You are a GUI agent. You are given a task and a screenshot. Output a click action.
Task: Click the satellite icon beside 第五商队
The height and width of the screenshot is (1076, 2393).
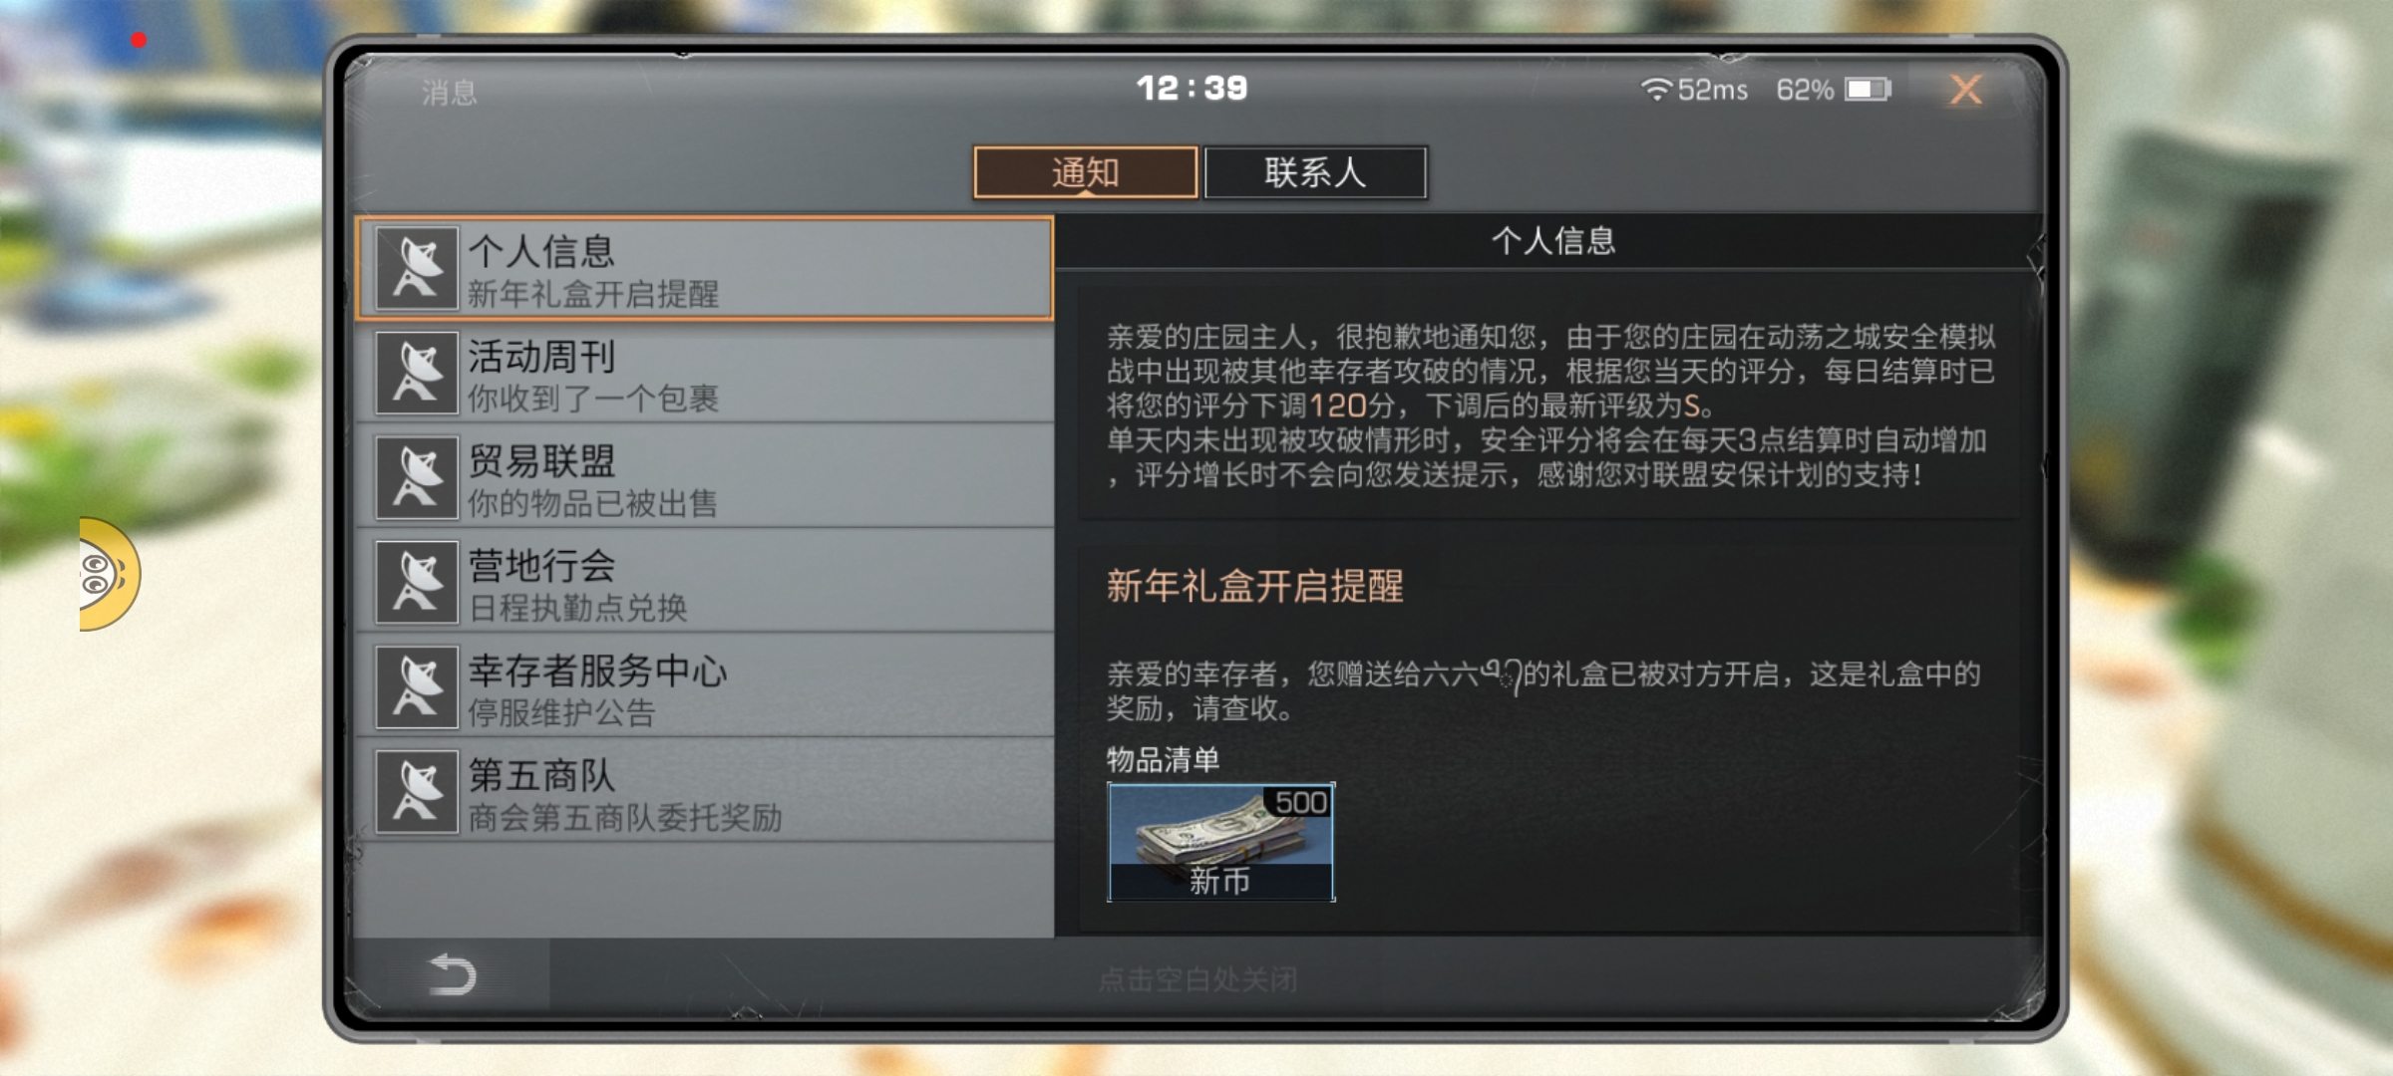click(417, 792)
